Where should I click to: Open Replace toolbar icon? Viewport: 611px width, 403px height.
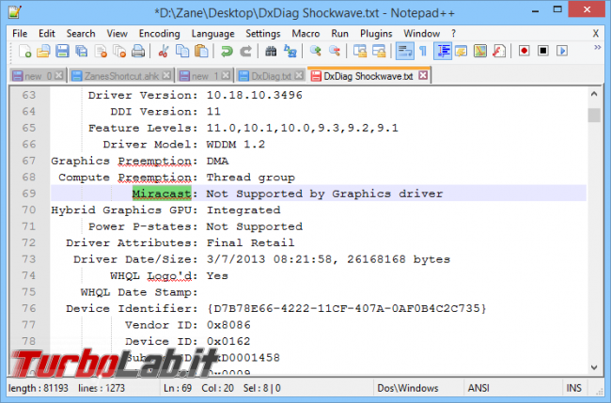point(290,51)
